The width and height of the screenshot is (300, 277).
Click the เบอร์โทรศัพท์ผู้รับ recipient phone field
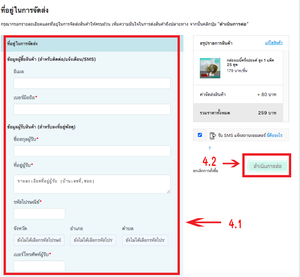click(39, 266)
